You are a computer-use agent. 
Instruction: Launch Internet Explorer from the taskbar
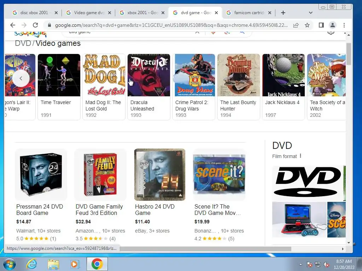(x=31, y=264)
